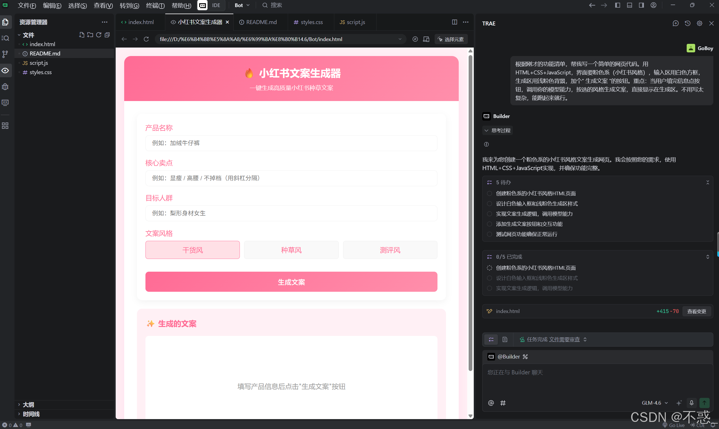The image size is (719, 429).
Task: Check the todo circle for 创建粉色系的小红书风格HTML页面
Action: tap(489, 193)
